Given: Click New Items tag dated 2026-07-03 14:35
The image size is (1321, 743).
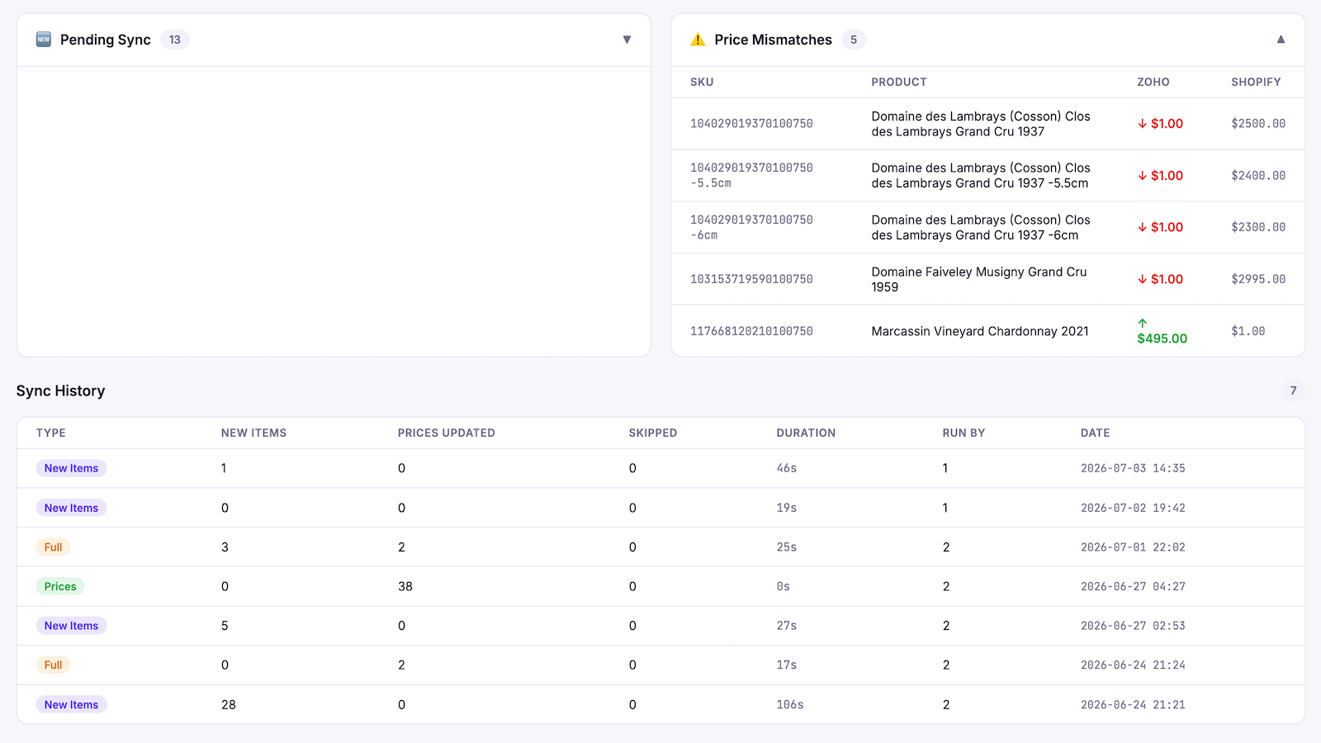Looking at the screenshot, I should pos(71,468).
